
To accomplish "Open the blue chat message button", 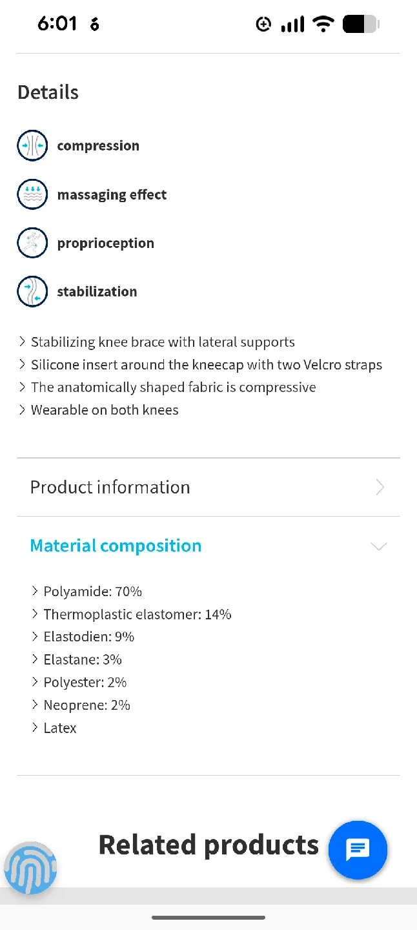I will tap(358, 850).
